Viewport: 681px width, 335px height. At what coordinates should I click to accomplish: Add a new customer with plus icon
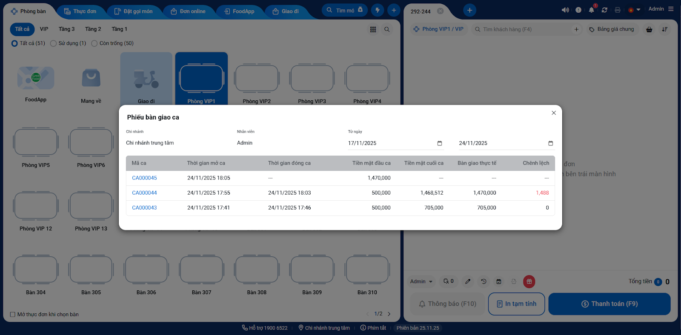pos(576,29)
